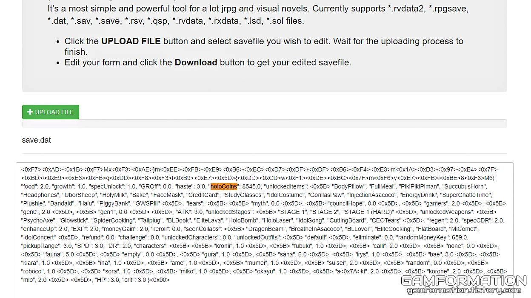Click the bold UPLOAD FILE instruction text

tap(131, 41)
